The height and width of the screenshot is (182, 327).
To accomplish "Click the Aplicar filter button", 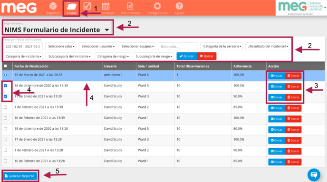I will coord(187,56).
